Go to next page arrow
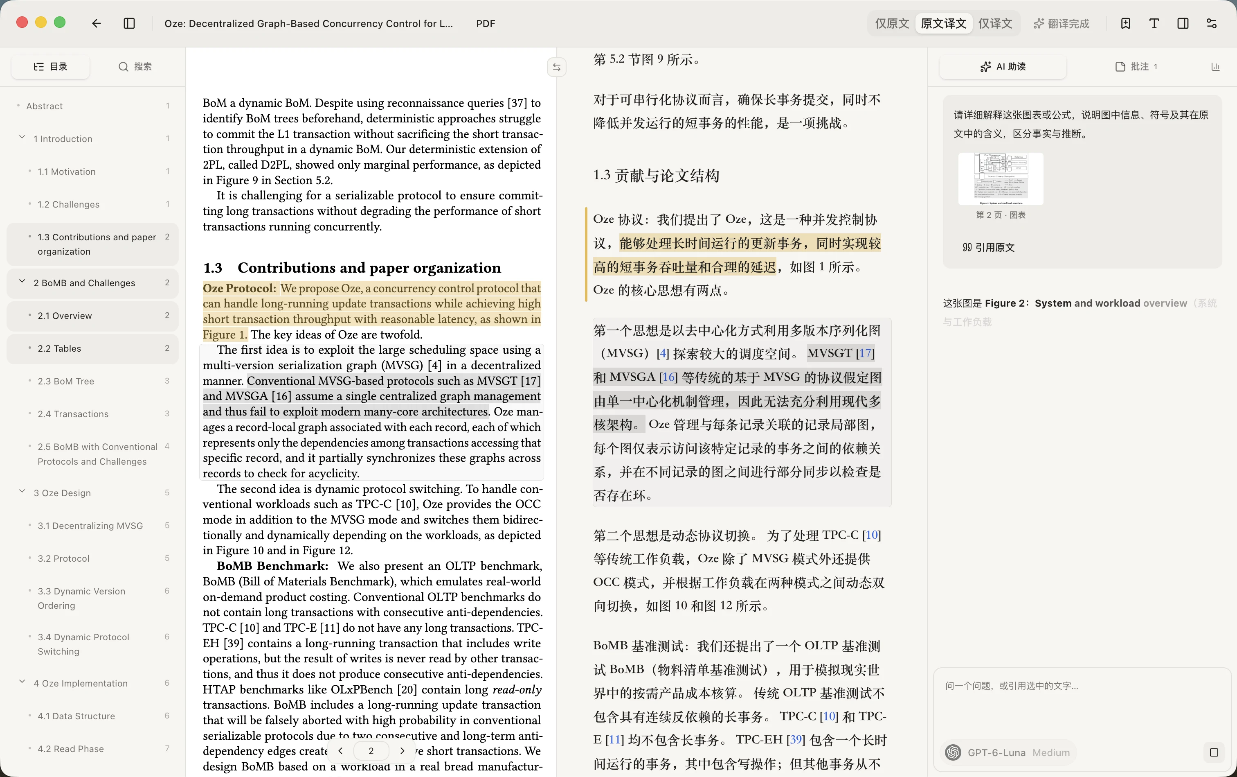This screenshot has width=1237, height=777. pyautogui.click(x=402, y=751)
